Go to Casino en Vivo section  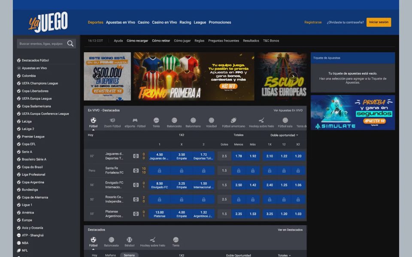click(x=164, y=22)
